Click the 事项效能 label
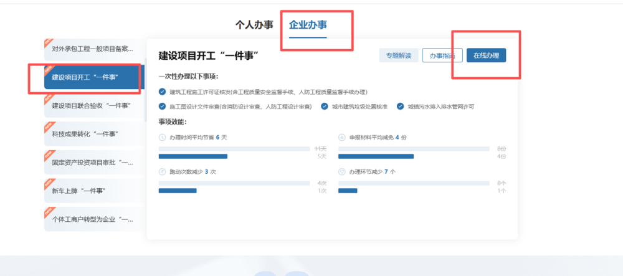The width and height of the screenshot is (623, 276). [173, 121]
